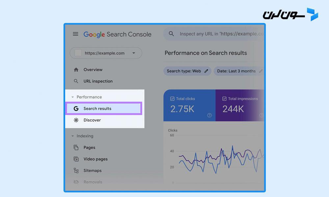Open Discover report in sidebar
The height and width of the screenshot is (197, 329).
pos(92,120)
